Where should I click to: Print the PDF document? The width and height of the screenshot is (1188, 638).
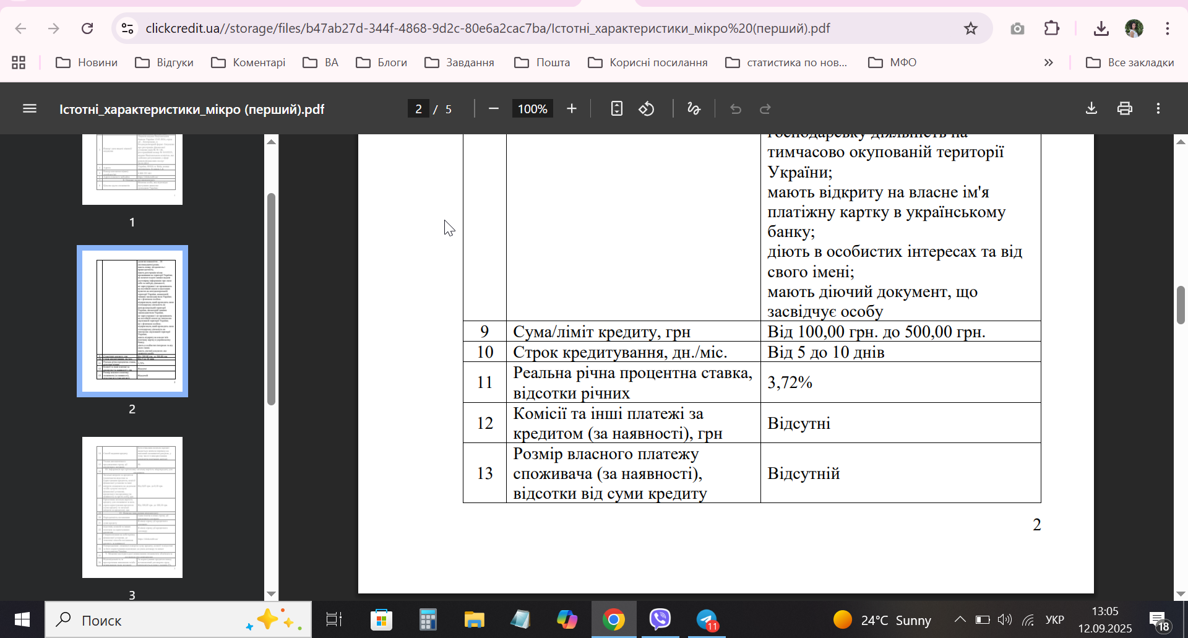[1125, 109]
